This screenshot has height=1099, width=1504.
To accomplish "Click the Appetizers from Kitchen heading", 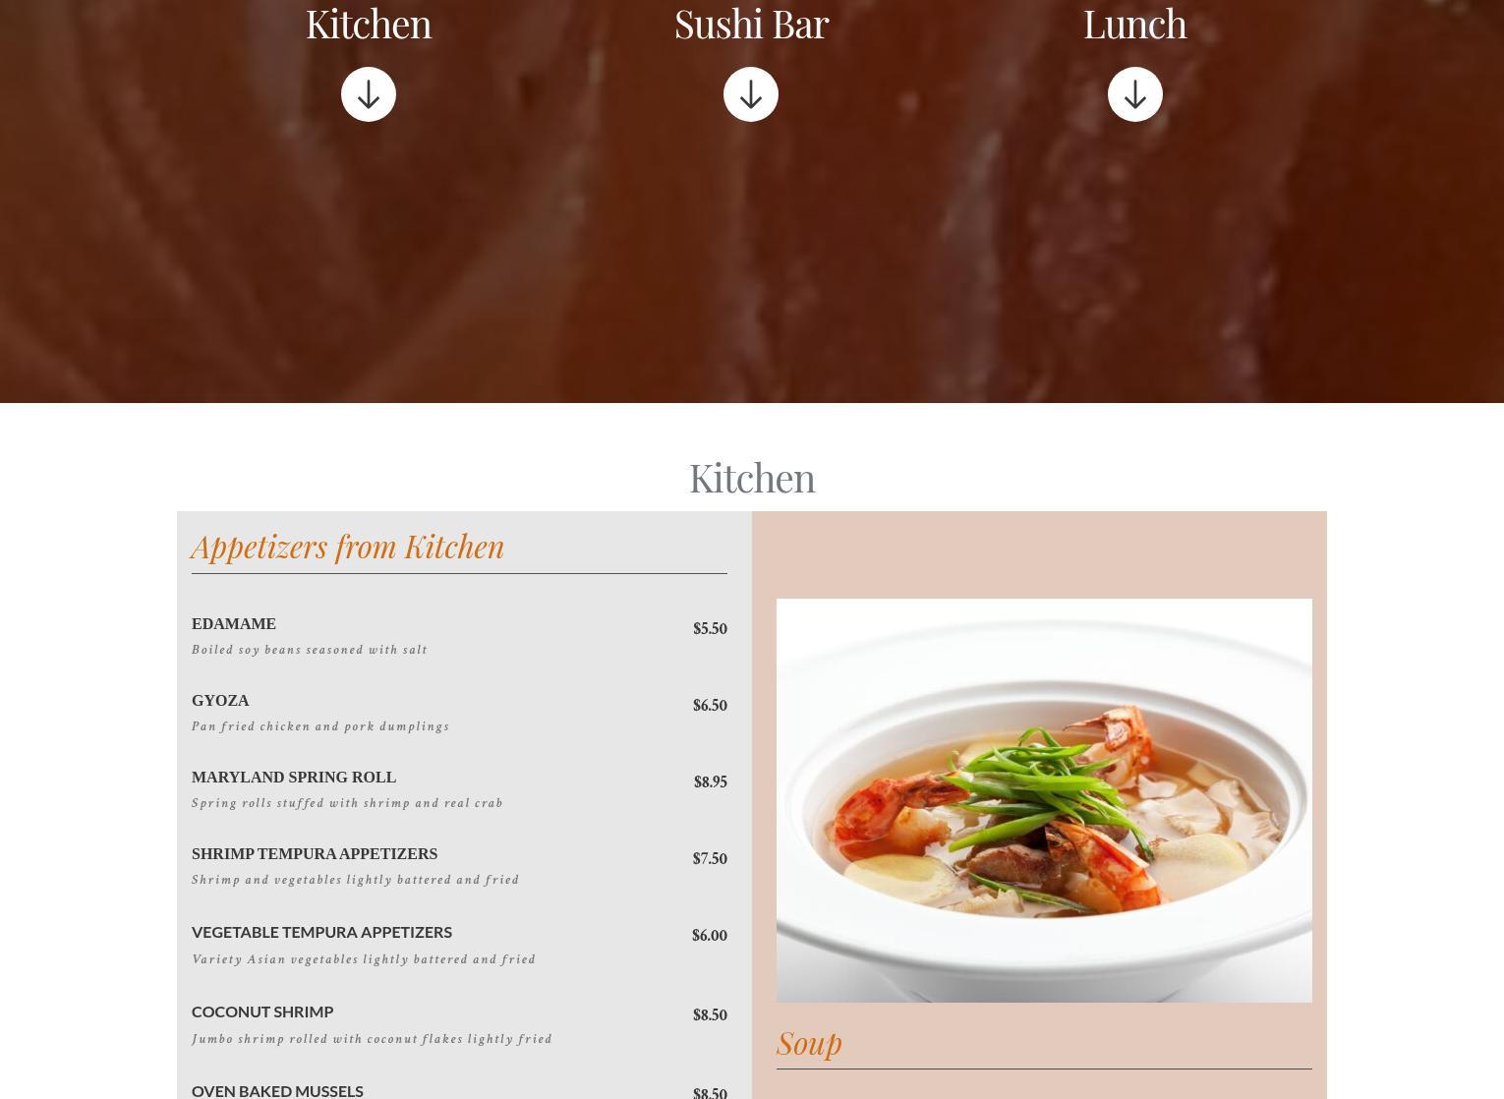I will click(347, 547).
